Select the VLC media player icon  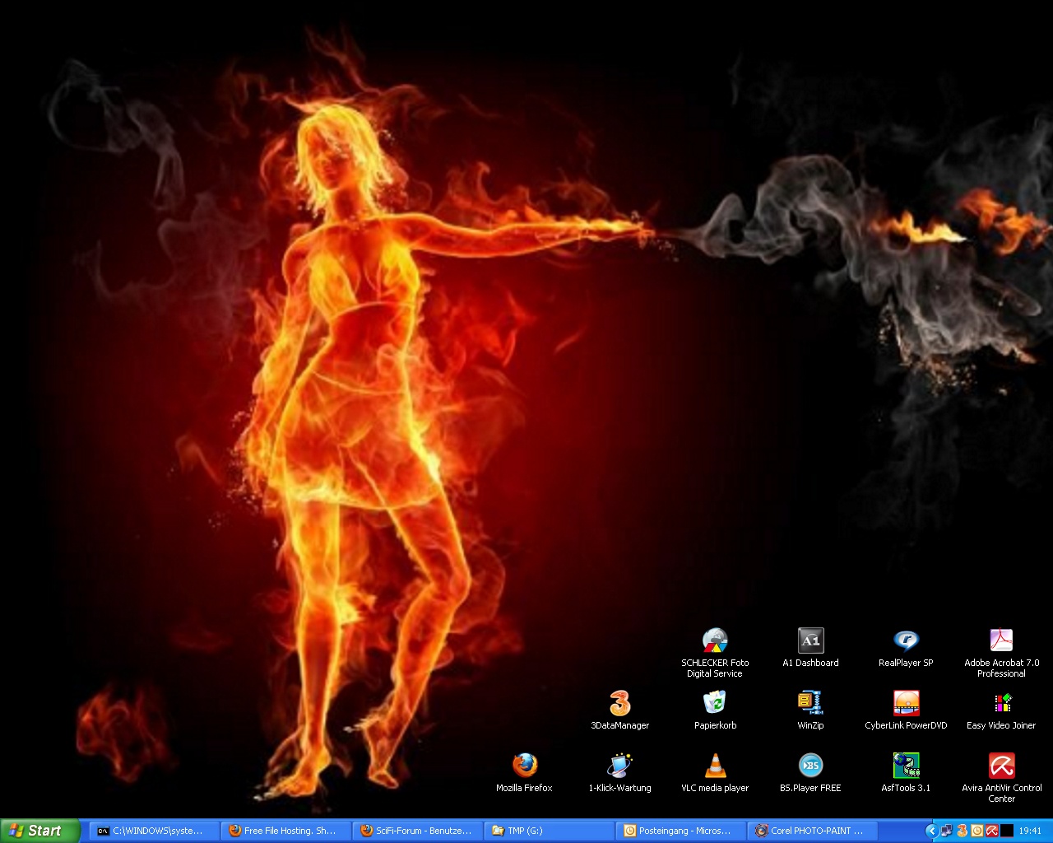pyautogui.click(x=715, y=766)
